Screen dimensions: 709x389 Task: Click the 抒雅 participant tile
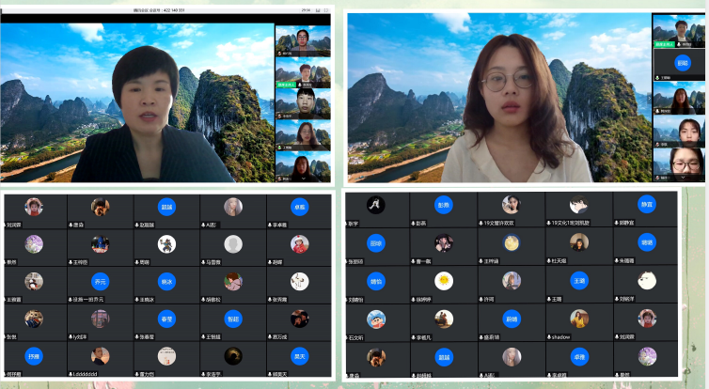click(x=34, y=356)
